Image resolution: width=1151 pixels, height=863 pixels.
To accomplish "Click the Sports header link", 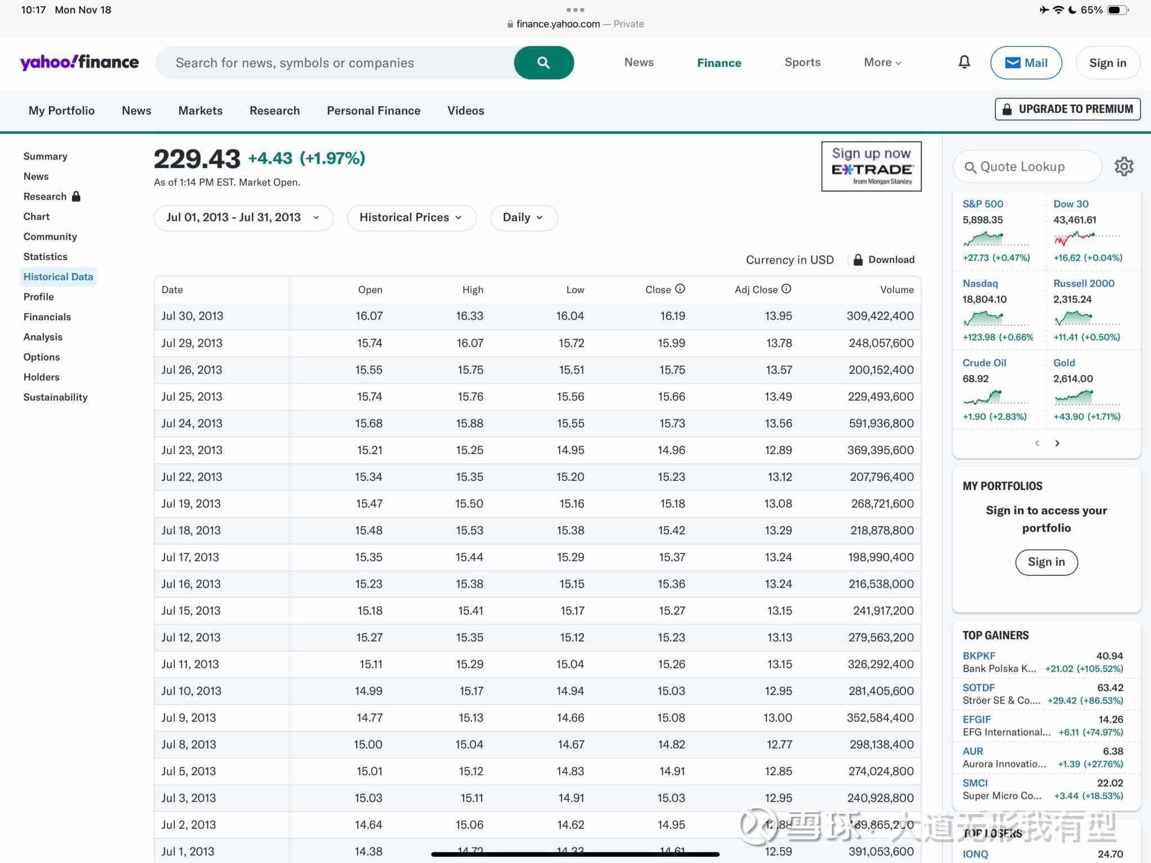I will coord(803,62).
